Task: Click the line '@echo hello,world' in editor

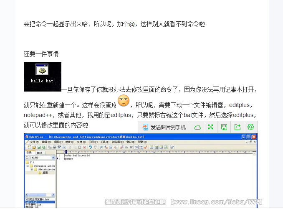Action: click(77, 155)
